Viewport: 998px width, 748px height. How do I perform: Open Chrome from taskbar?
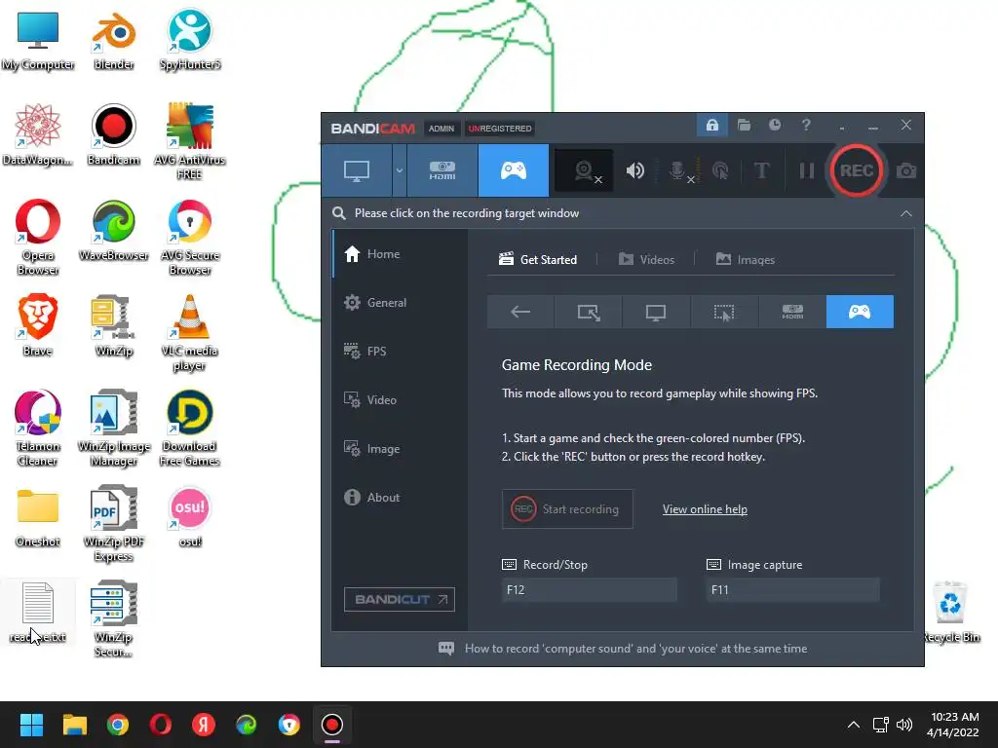pyautogui.click(x=118, y=725)
